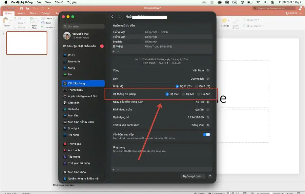Viewport: 305px width, 194px height.
Task: Open Apple Intelligence & Siri settings
Action: pyautogui.click(x=82, y=96)
